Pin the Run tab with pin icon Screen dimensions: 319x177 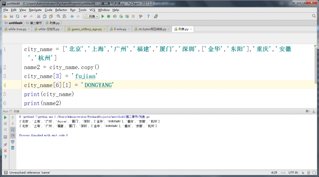click(5, 145)
